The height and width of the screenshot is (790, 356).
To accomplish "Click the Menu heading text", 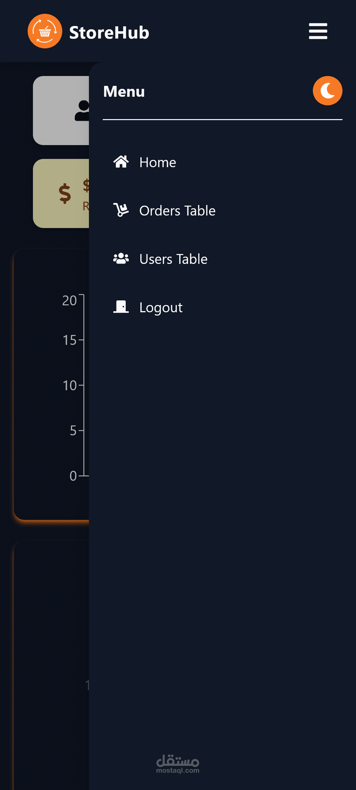I will [124, 91].
